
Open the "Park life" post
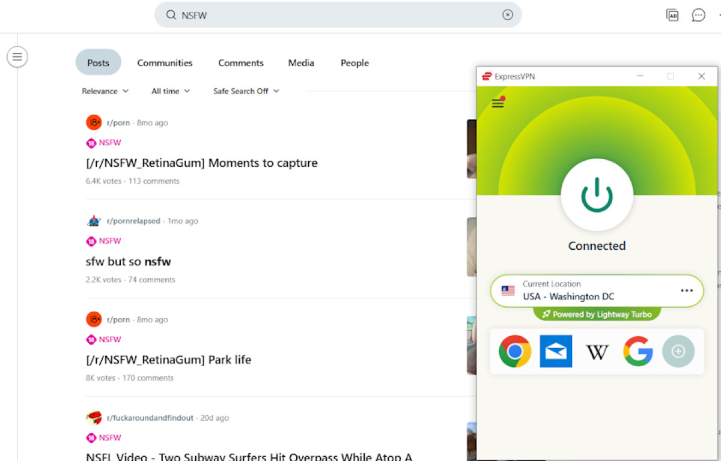(x=169, y=360)
